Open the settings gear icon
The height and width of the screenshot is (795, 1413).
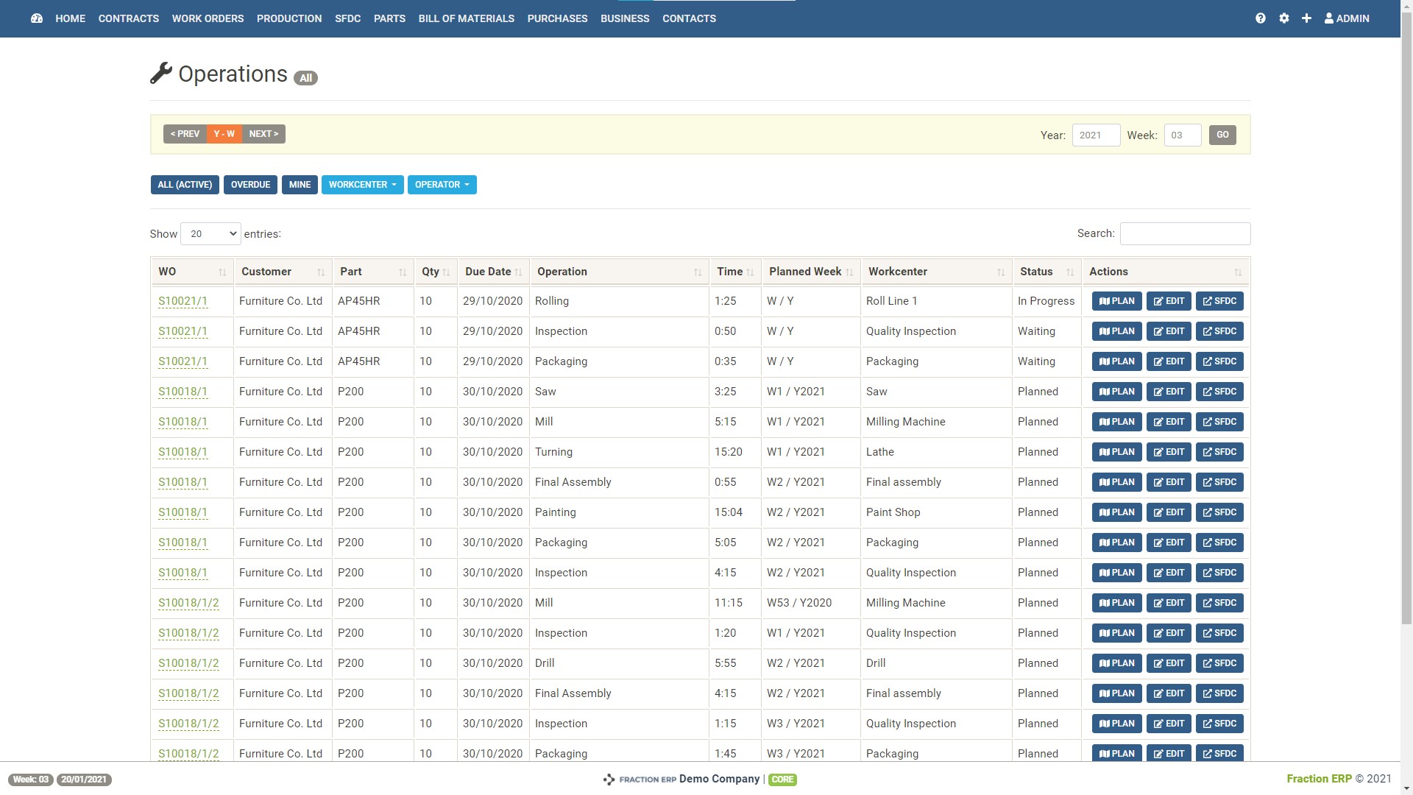(1284, 18)
